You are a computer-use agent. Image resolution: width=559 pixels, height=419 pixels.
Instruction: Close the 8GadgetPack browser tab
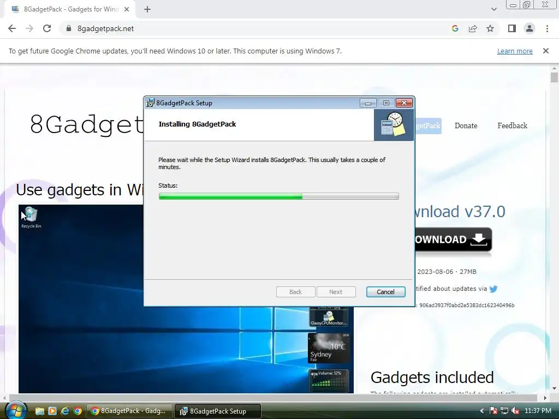[x=127, y=9]
